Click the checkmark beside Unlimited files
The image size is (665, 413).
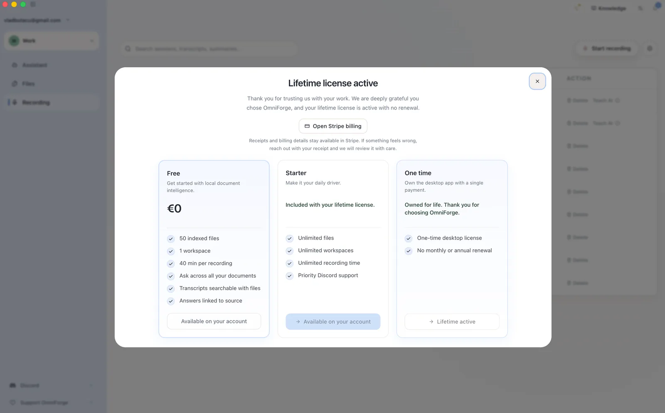290,238
